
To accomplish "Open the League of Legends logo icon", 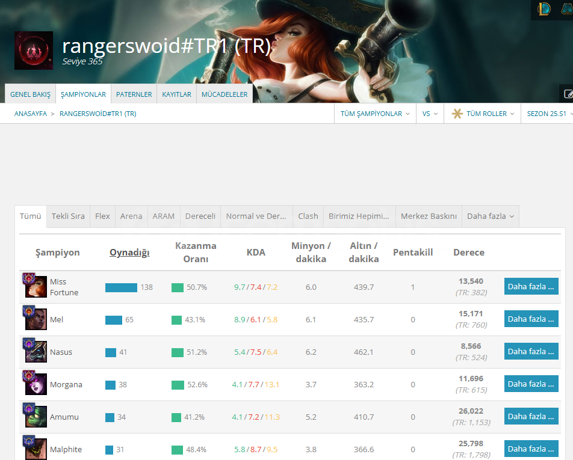I will (544, 9).
